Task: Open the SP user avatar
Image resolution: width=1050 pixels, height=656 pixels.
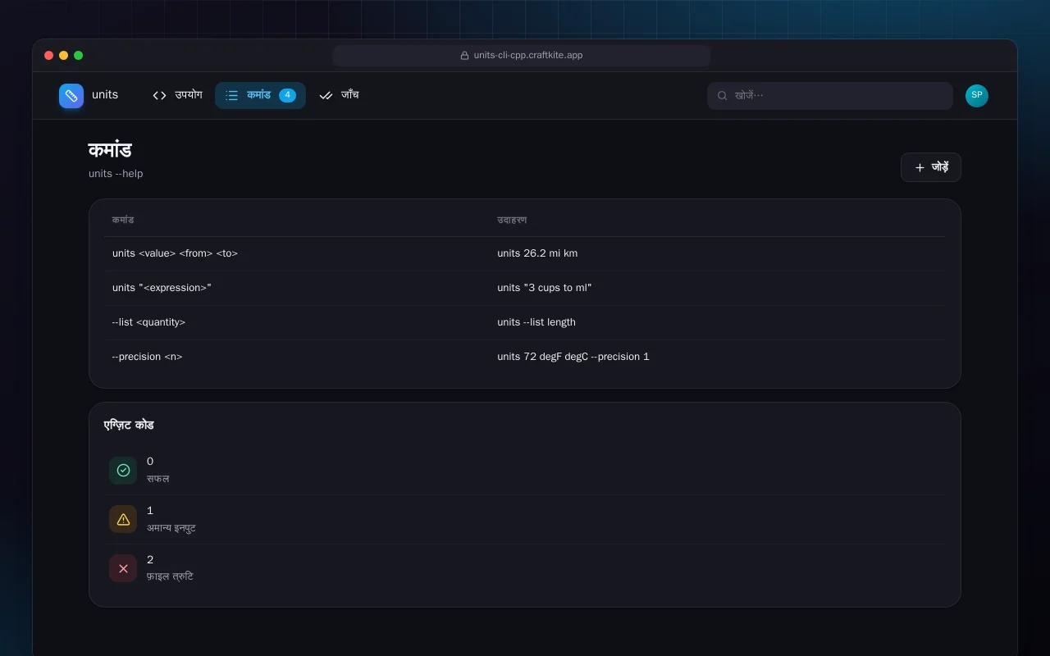Action: (977, 96)
